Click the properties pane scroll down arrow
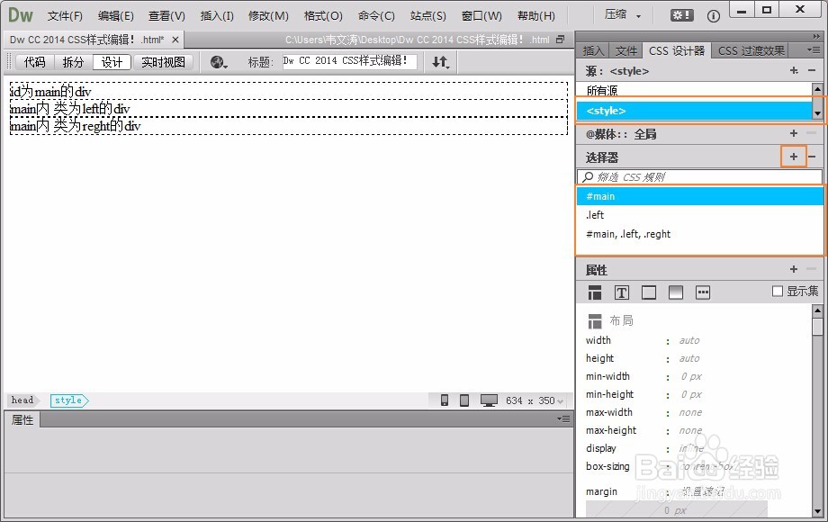828x522 pixels. click(x=817, y=511)
